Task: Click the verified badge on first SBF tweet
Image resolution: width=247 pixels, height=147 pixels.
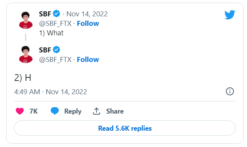Action: 56,14
